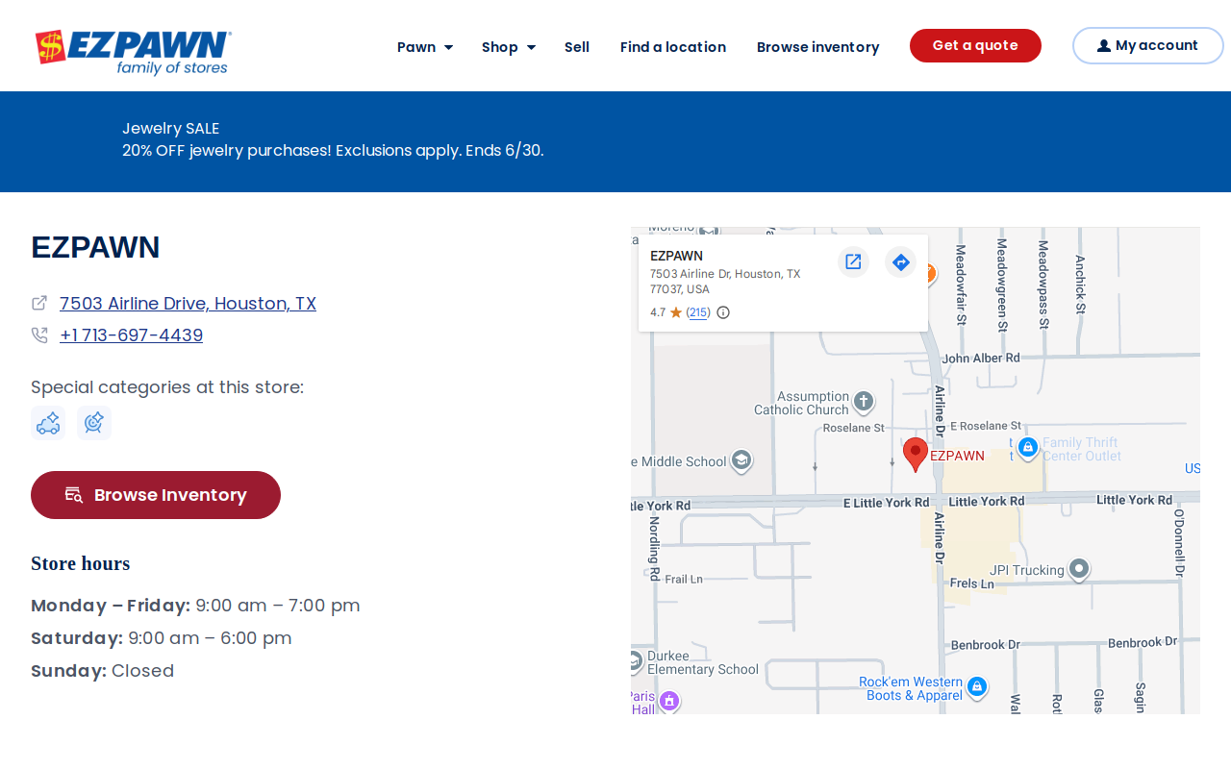The width and height of the screenshot is (1231, 769).
Task: Open the Sell menu item
Action: click(x=577, y=47)
